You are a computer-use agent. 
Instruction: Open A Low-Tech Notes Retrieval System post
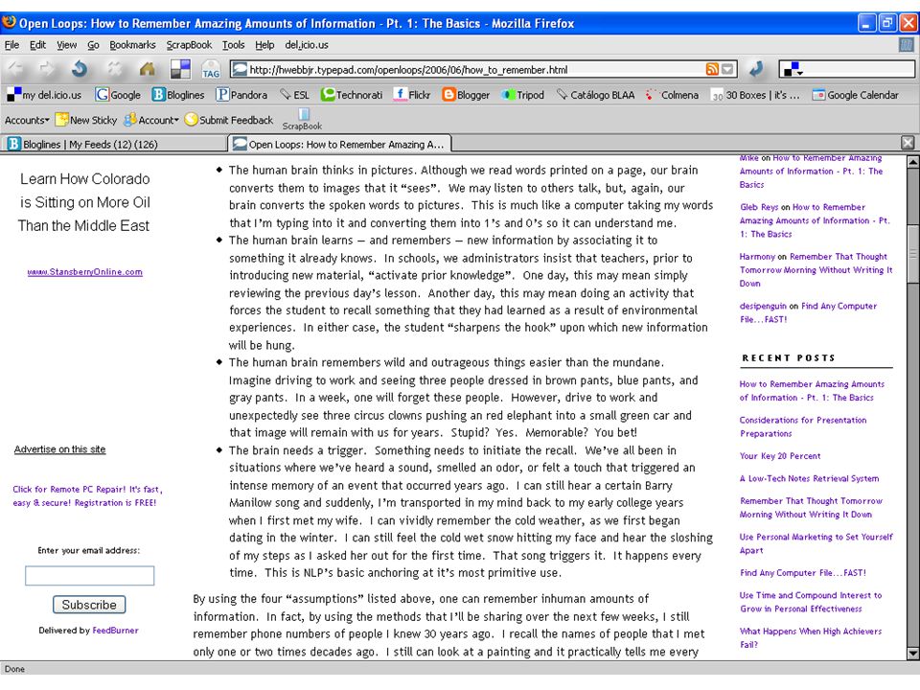click(x=809, y=478)
